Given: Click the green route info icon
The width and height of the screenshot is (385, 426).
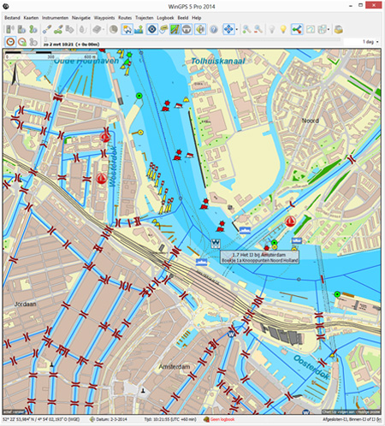Looking at the screenshot, I should [x=33, y=29].
